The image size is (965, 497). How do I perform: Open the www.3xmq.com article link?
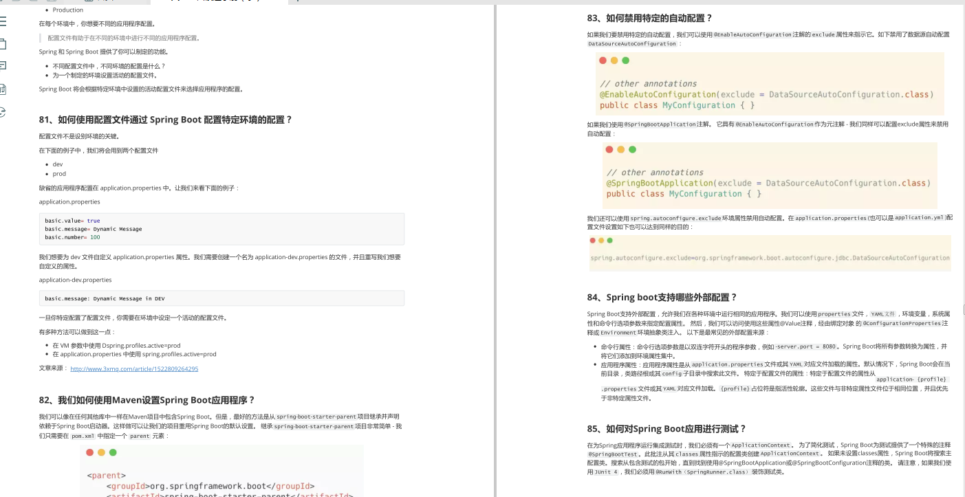134,368
